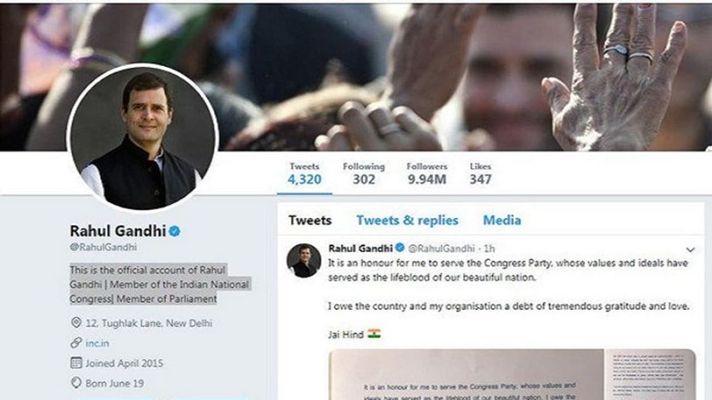
Task: Switch to the Tweets & replies tab
Action: 407,220
